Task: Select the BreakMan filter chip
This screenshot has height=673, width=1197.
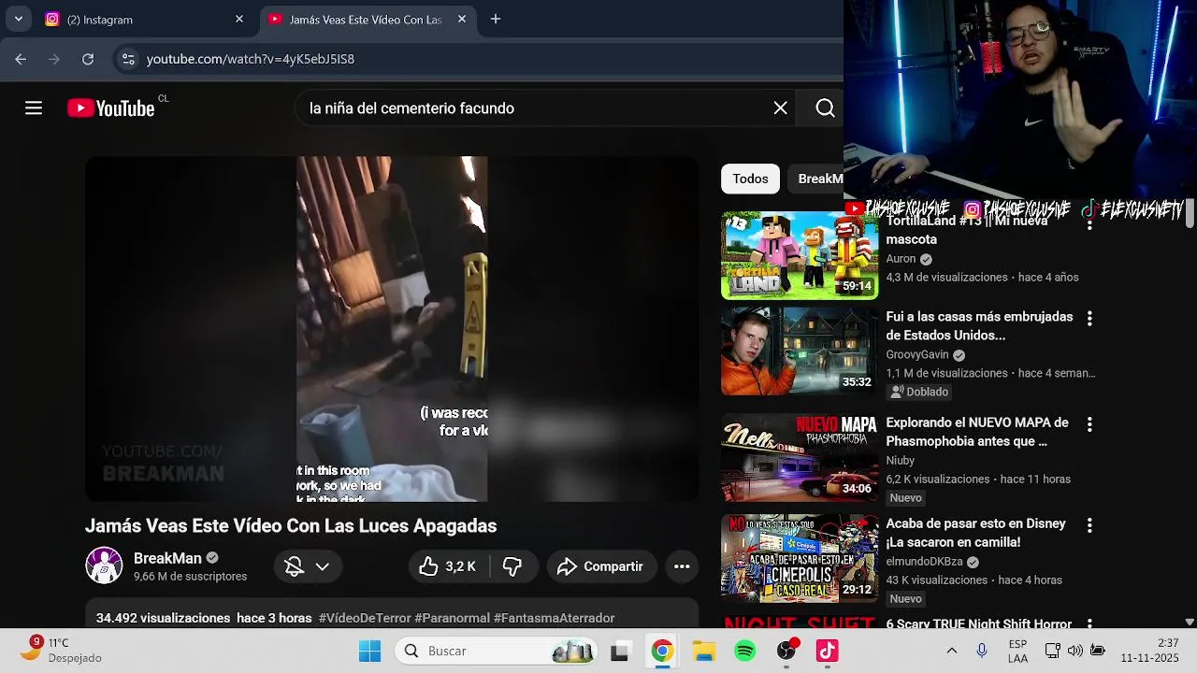Action: click(x=818, y=179)
